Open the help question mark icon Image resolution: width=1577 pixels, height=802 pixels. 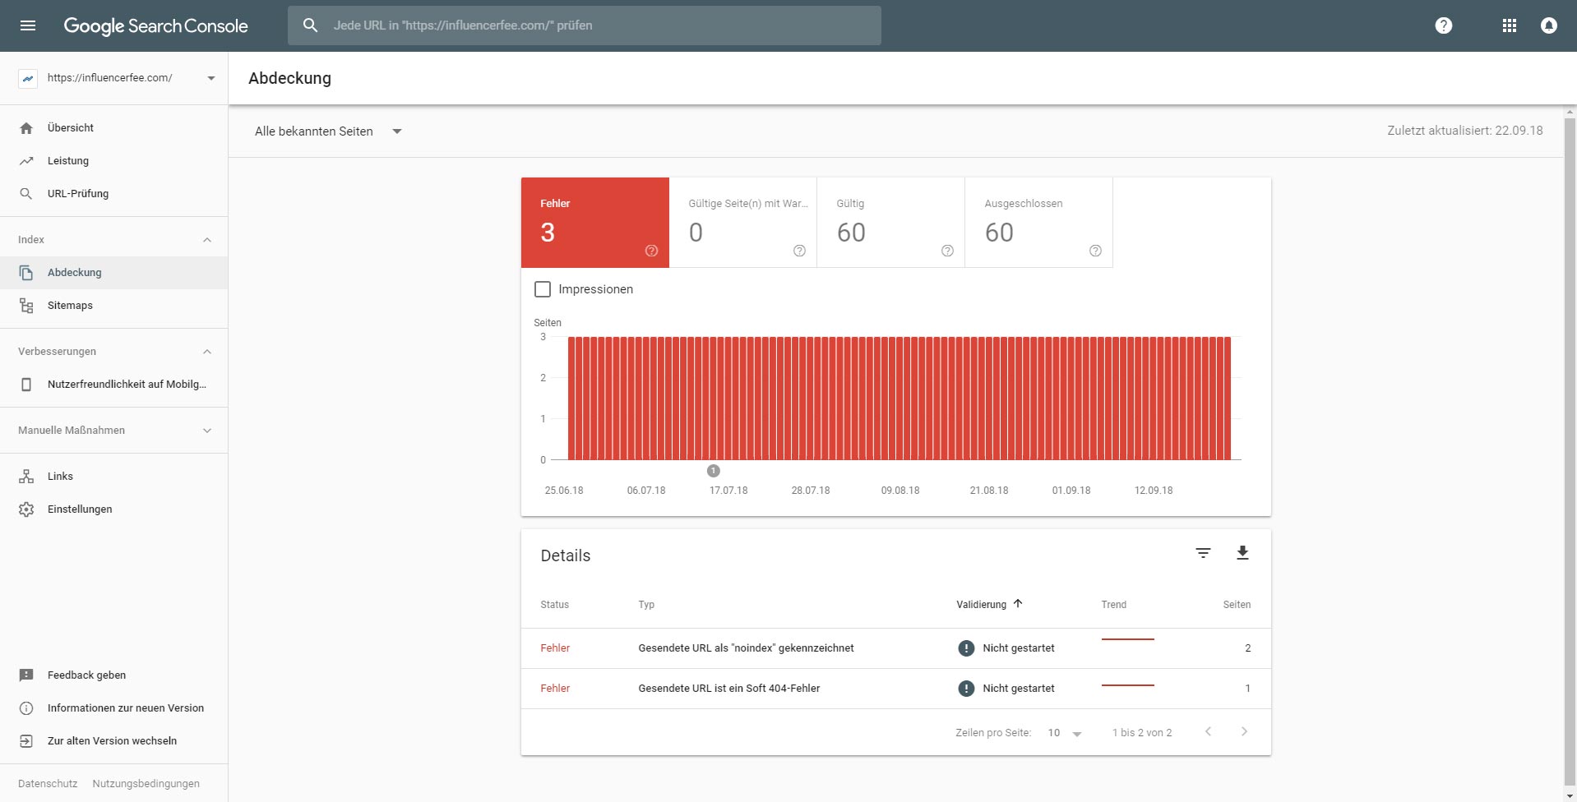pos(1443,25)
